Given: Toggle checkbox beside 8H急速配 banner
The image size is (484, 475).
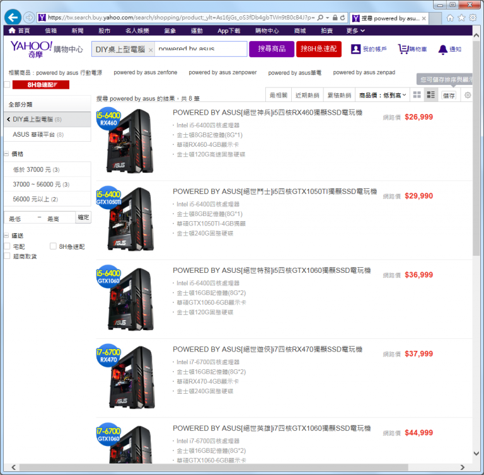Looking at the screenshot, I should tap(7, 84).
